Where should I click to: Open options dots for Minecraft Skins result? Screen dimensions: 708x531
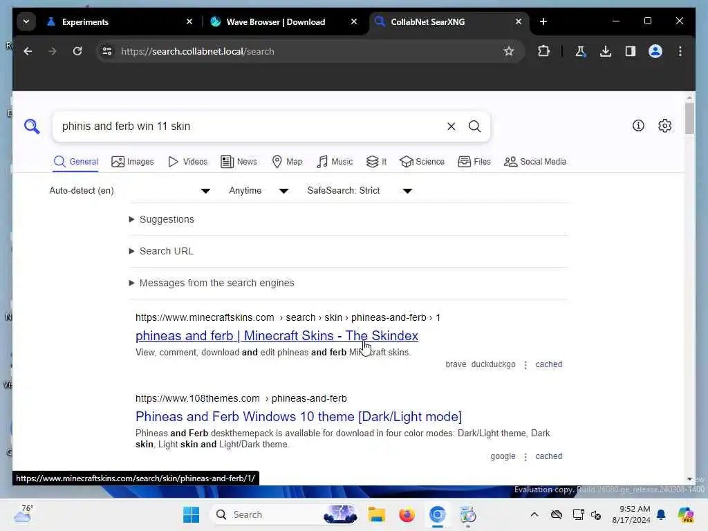[525, 365]
